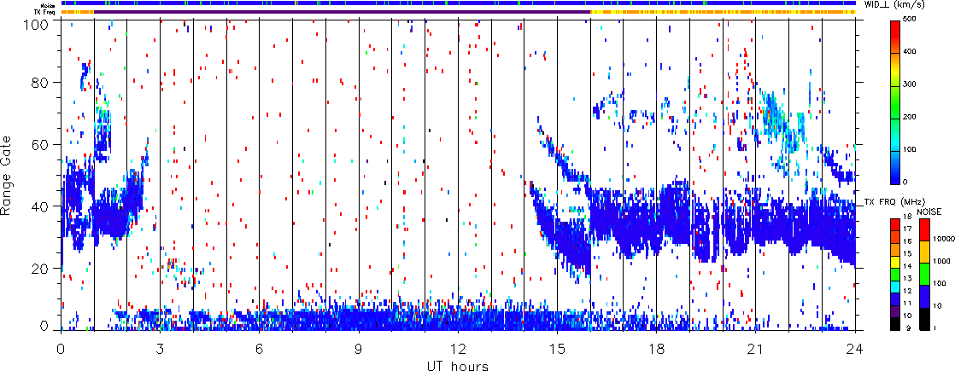Select the 24 tick on UT hours axis
This screenshot has width=955, height=371.
point(855,349)
